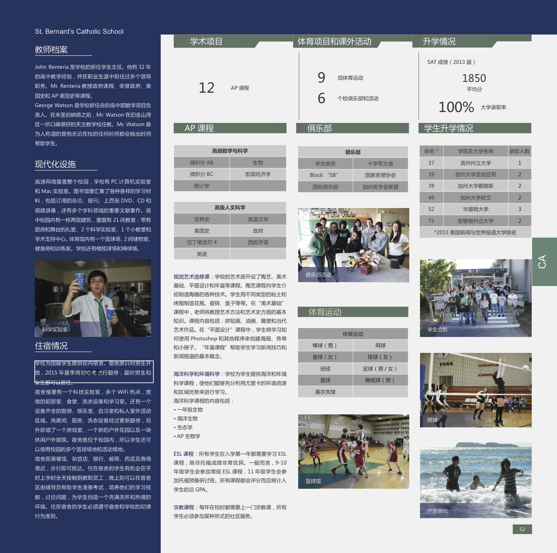Select the 宏观经济学 cell
The width and height of the screenshot is (557, 553).
click(258, 174)
